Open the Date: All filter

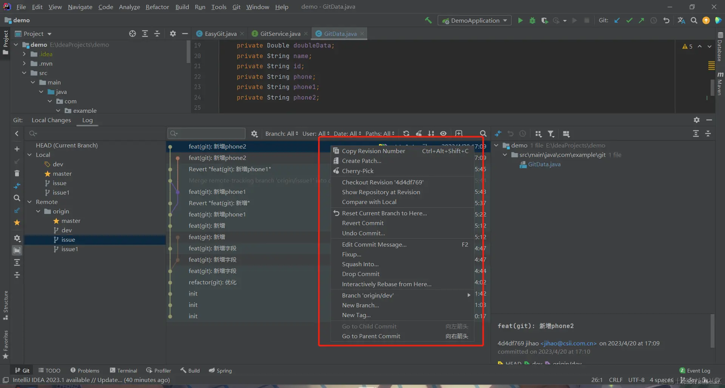(347, 133)
